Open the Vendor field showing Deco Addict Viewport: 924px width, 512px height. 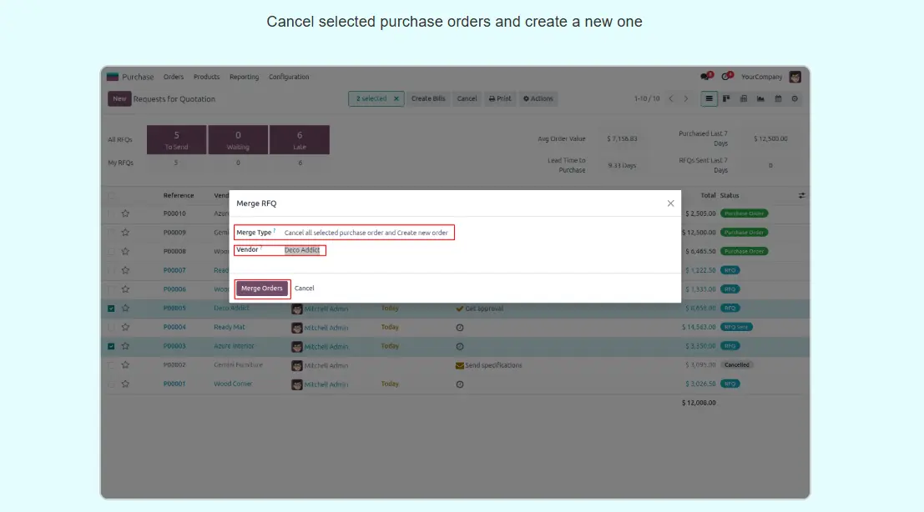tap(302, 250)
